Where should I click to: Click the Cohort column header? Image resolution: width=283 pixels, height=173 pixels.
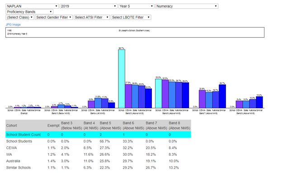click(12, 125)
